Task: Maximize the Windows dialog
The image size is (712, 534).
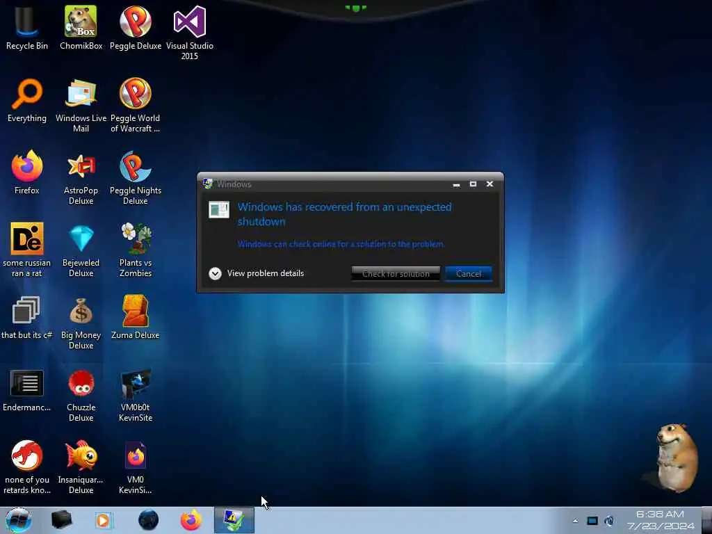Action: (x=473, y=184)
